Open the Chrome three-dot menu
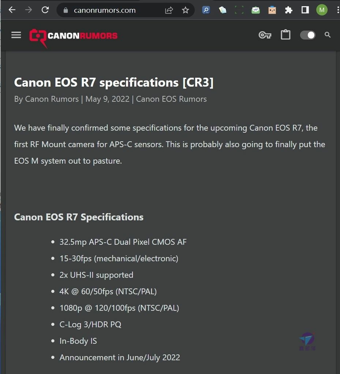340x374 pixels. pos(338,10)
